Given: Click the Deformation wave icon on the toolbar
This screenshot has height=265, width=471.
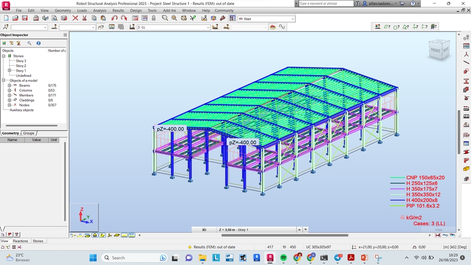Looking at the screenshot, I should [282, 26].
